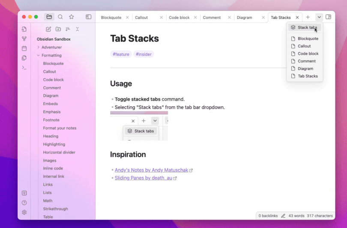Toggle the left sidebar panel icon
Screen dimensions: 347x228
point(89,17)
